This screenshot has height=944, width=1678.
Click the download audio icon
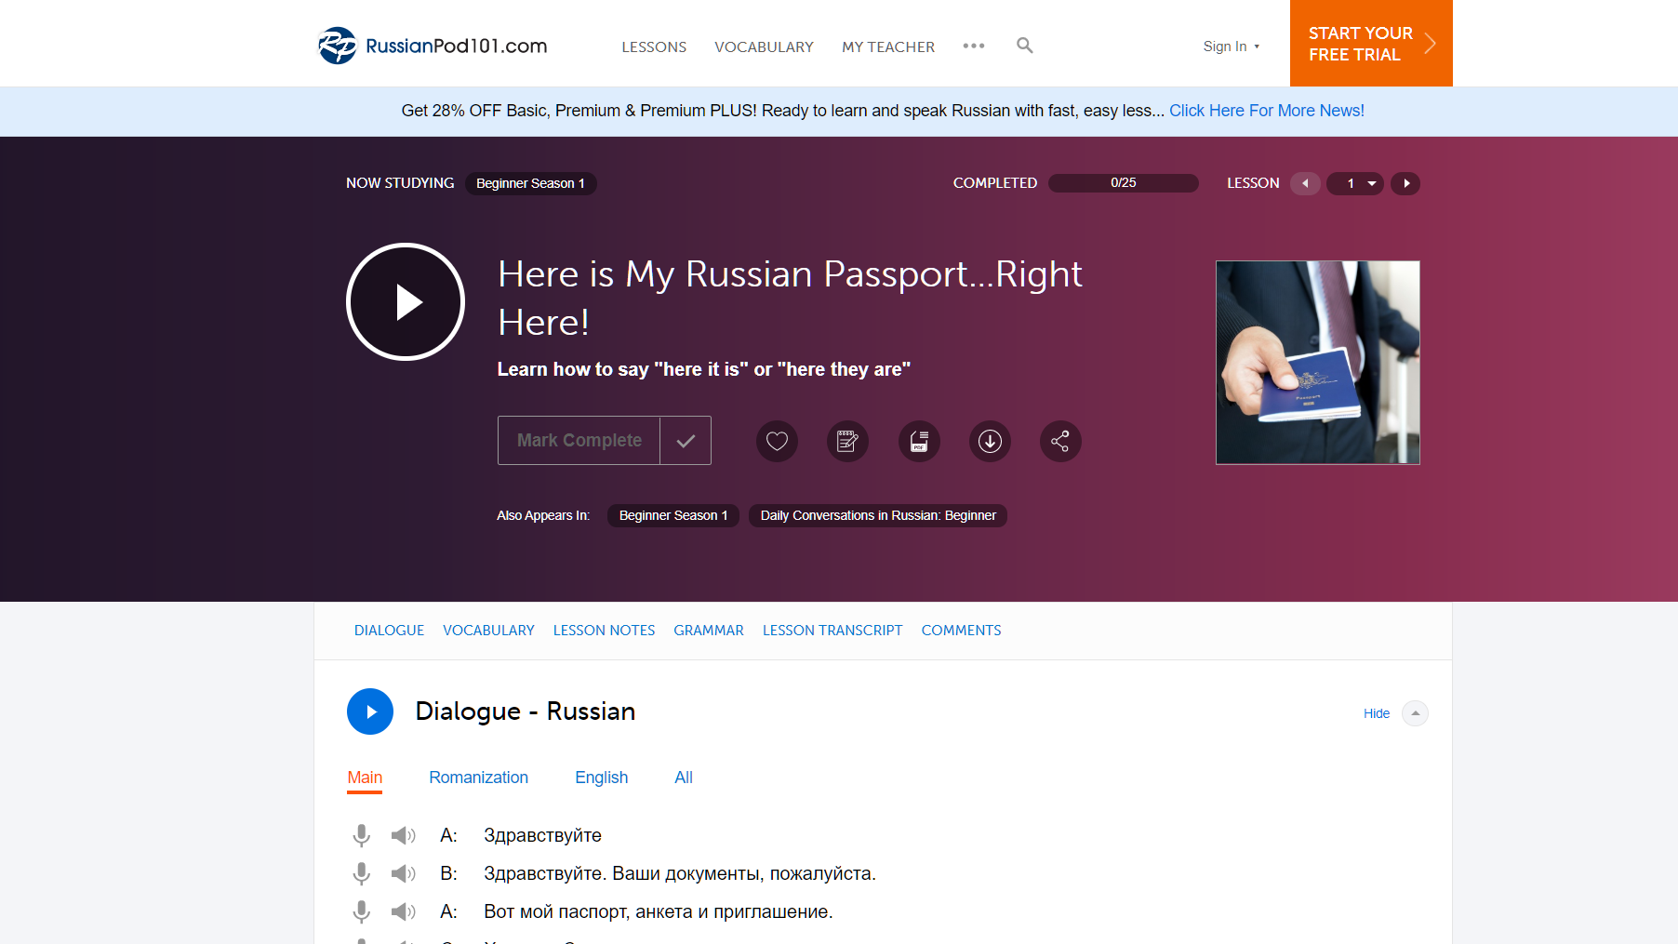point(989,441)
